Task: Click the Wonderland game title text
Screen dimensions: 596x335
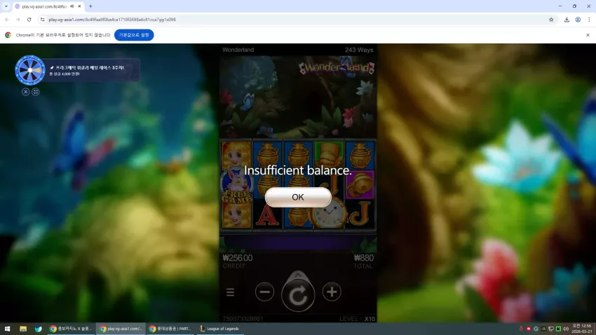Action: (x=238, y=50)
